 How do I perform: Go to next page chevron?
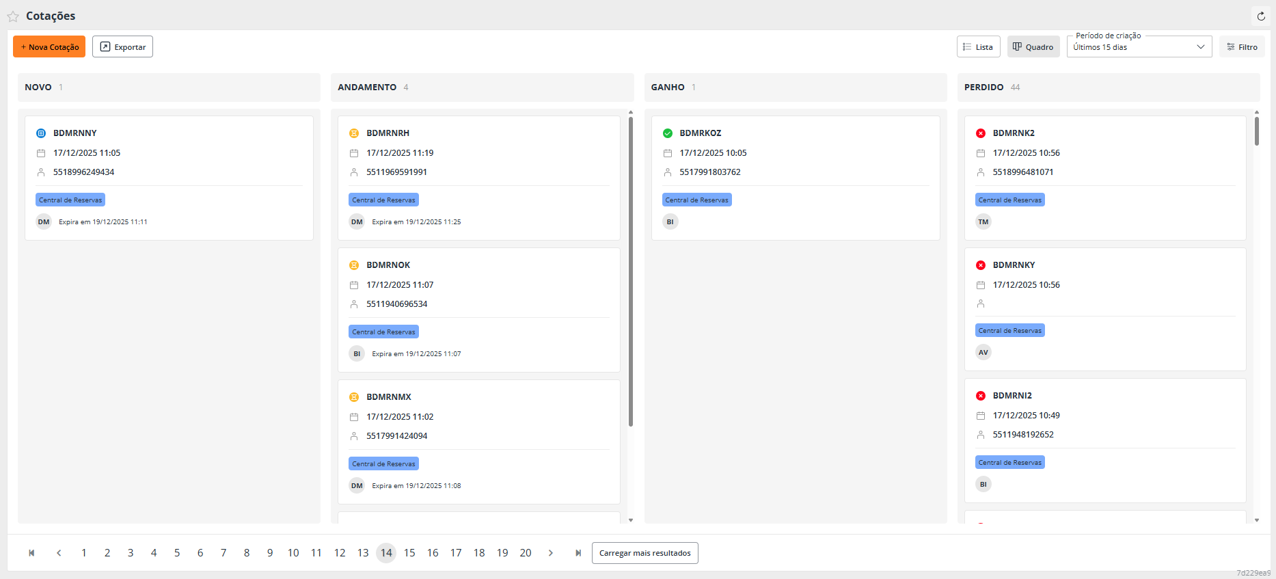[551, 553]
